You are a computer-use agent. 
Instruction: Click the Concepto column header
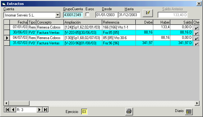point(50,22)
